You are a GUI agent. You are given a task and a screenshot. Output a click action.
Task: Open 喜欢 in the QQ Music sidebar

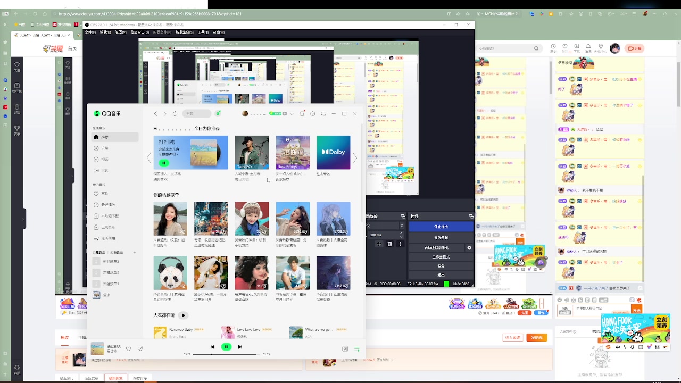[105, 194]
